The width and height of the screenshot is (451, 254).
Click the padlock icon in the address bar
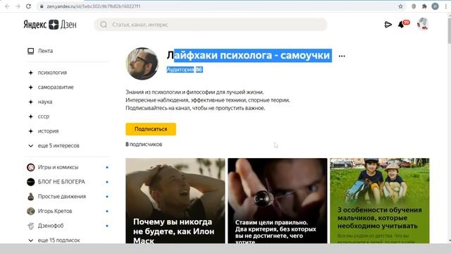tap(42, 6)
